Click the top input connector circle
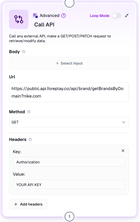The height and width of the screenshot is (222, 140). coord(69,2)
